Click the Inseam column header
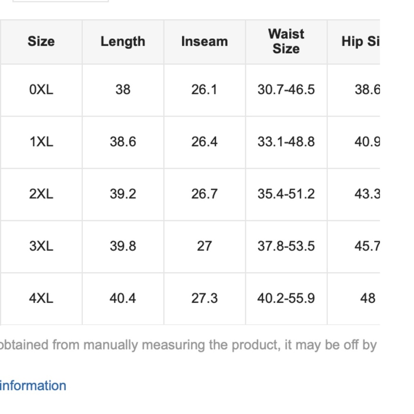This screenshot has height=414, width=414. click(x=205, y=42)
